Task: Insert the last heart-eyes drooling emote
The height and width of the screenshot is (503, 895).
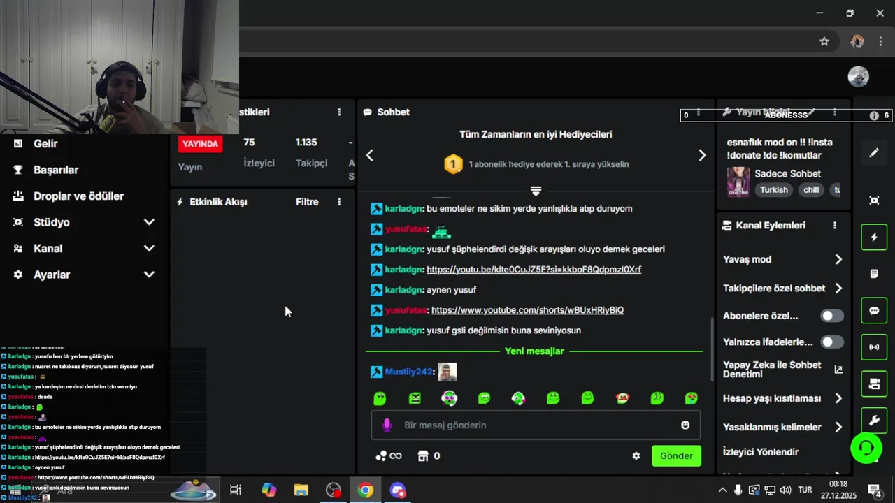Action: [x=691, y=398]
